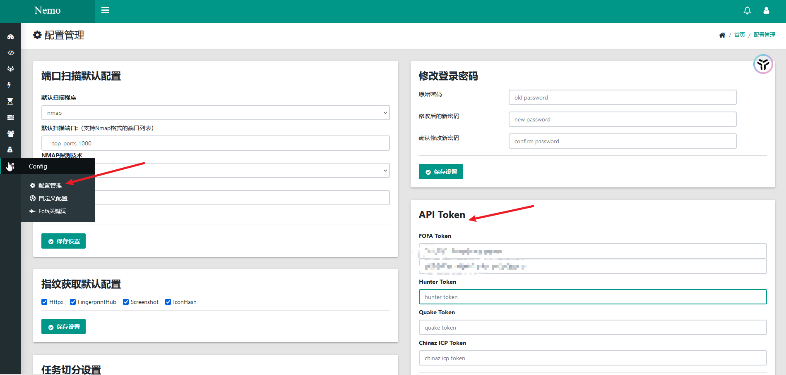Toggle the IconHash checkbox
786x375 pixels.
(168, 302)
